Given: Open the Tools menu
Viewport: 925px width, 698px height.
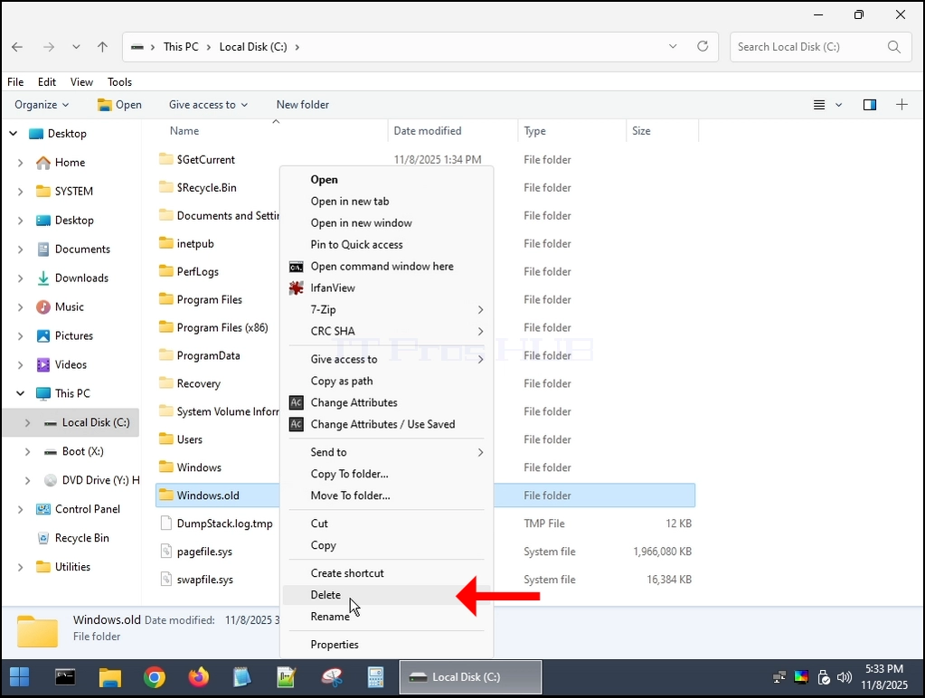Looking at the screenshot, I should pos(119,82).
